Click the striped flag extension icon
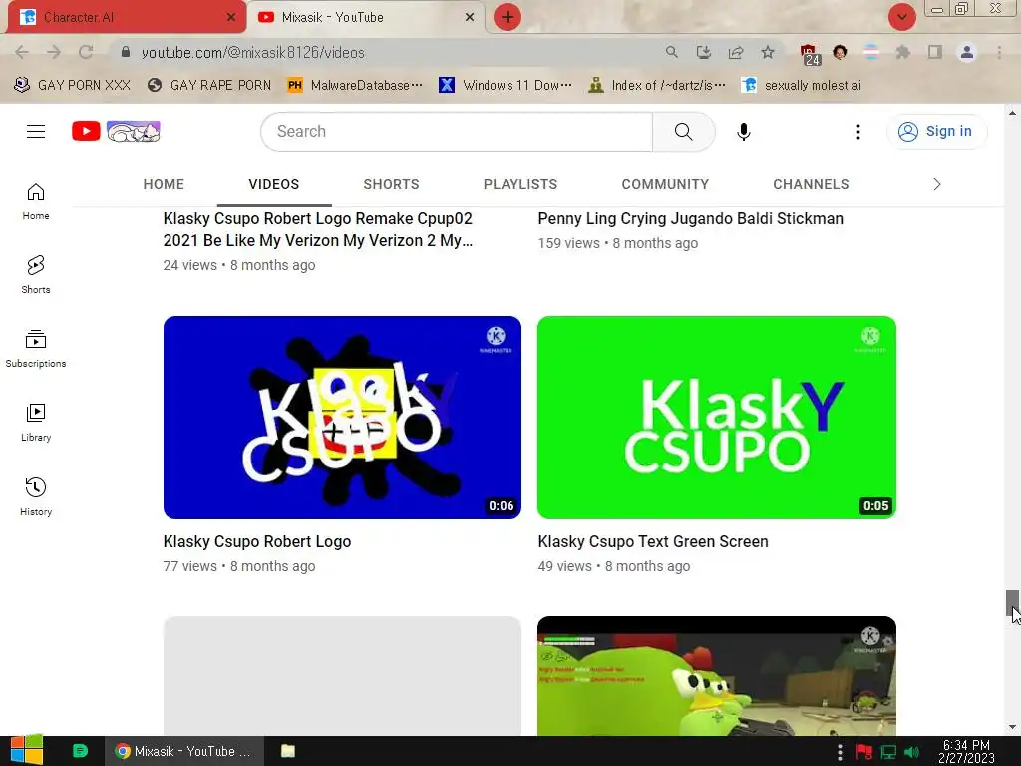 [x=871, y=52]
